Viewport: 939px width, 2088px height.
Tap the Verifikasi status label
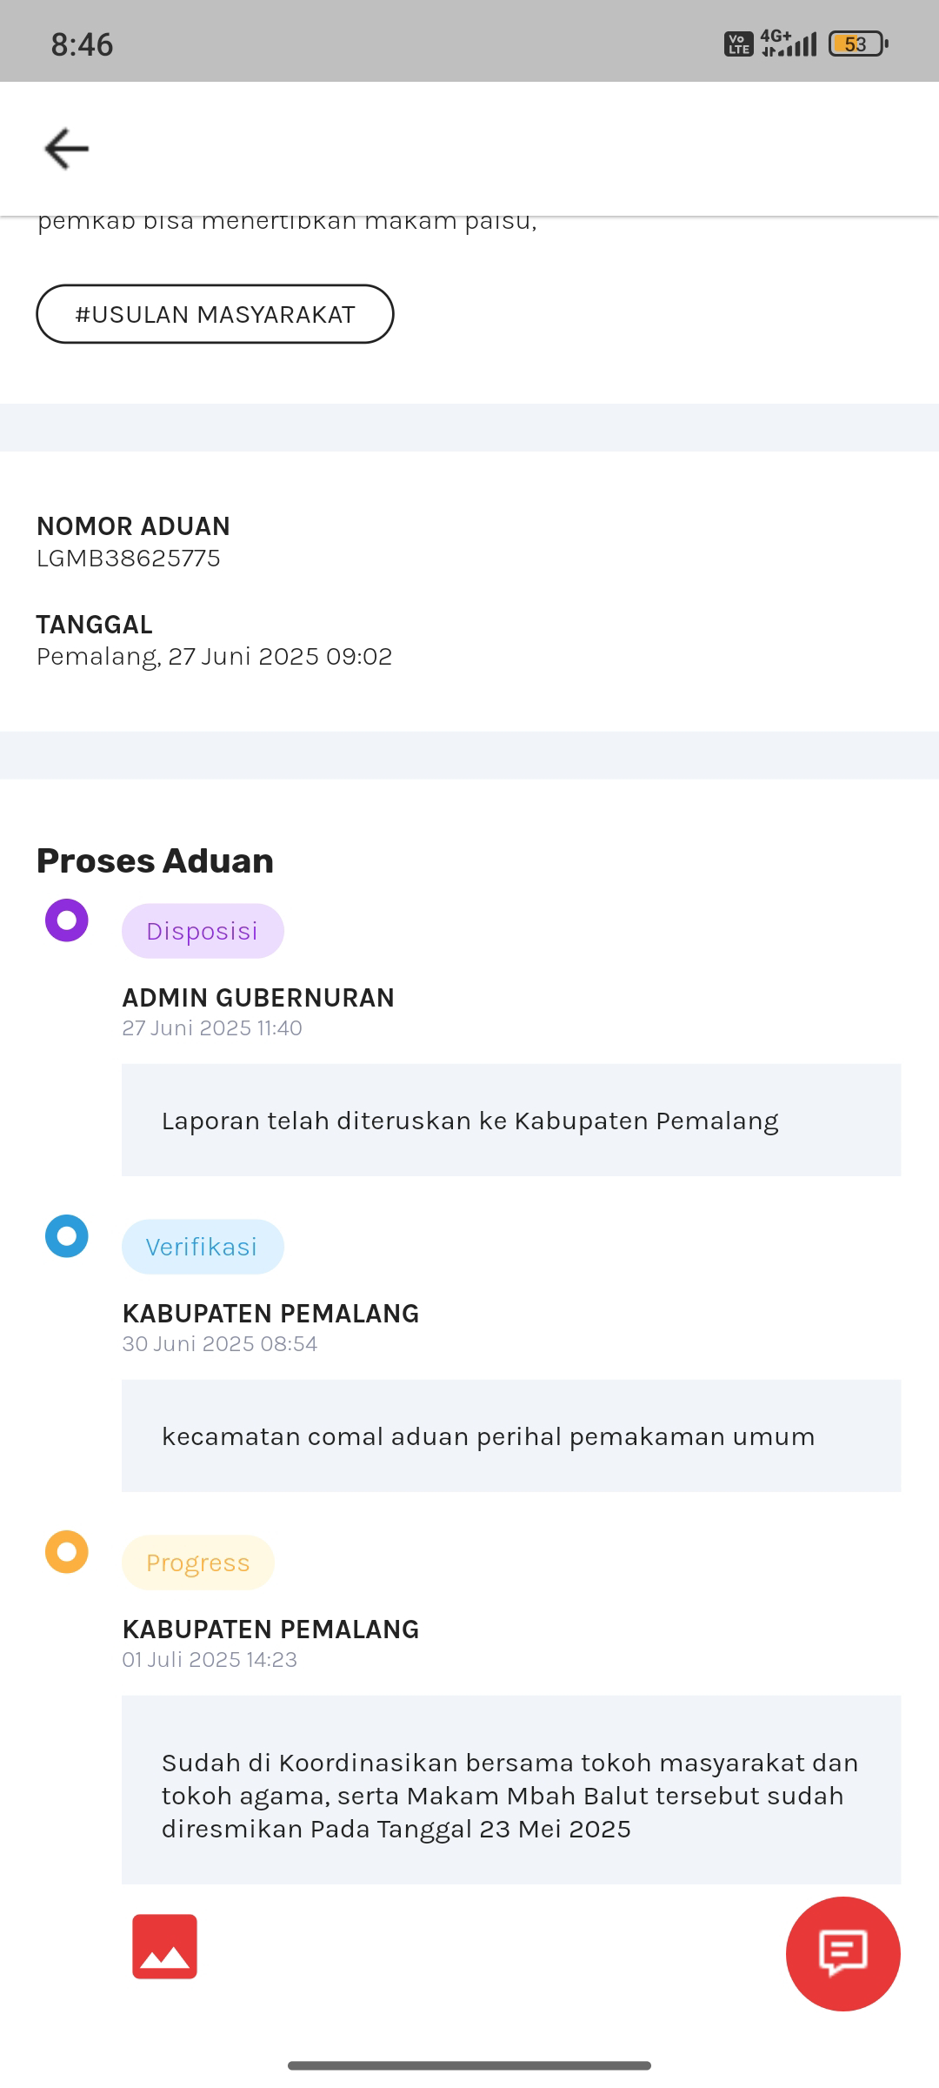pyautogui.click(x=203, y=1247)
